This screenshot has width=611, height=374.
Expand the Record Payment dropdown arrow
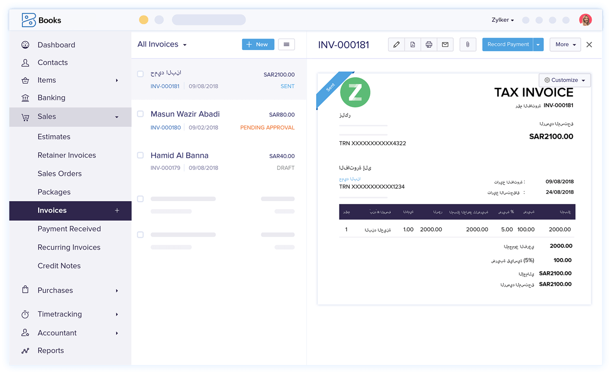coord(539,45)
